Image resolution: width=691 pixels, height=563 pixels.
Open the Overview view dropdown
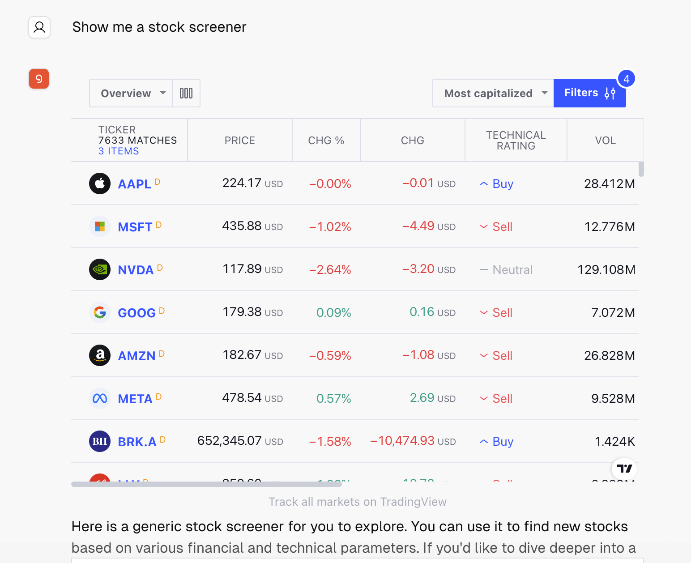coord(131,93)
